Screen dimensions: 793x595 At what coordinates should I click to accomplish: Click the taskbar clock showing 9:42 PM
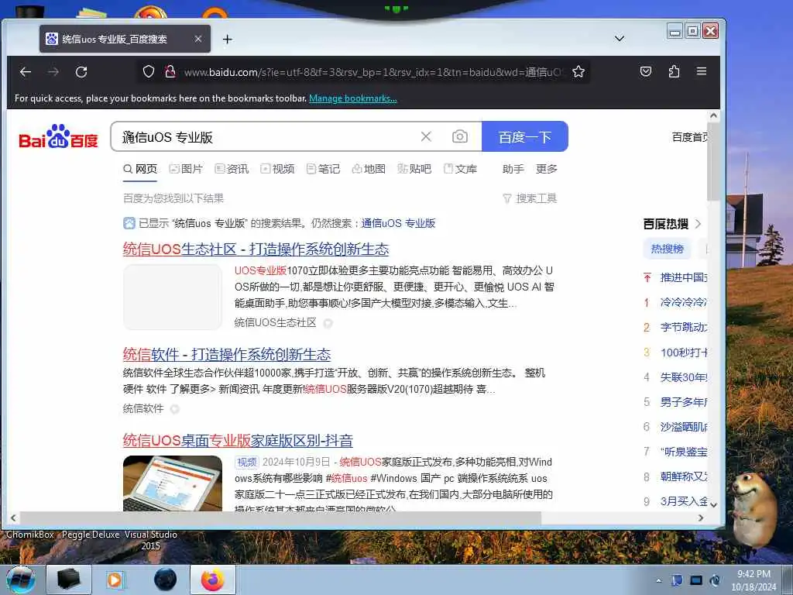click(754, 580)
